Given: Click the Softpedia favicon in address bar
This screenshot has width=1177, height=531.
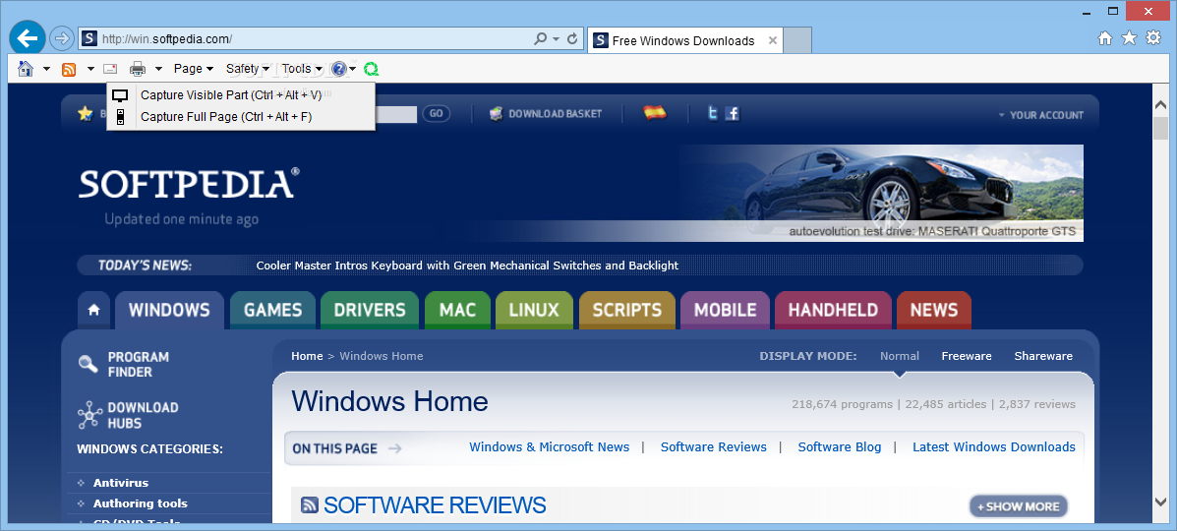Looking at the screenshot, I should (89, 38).
